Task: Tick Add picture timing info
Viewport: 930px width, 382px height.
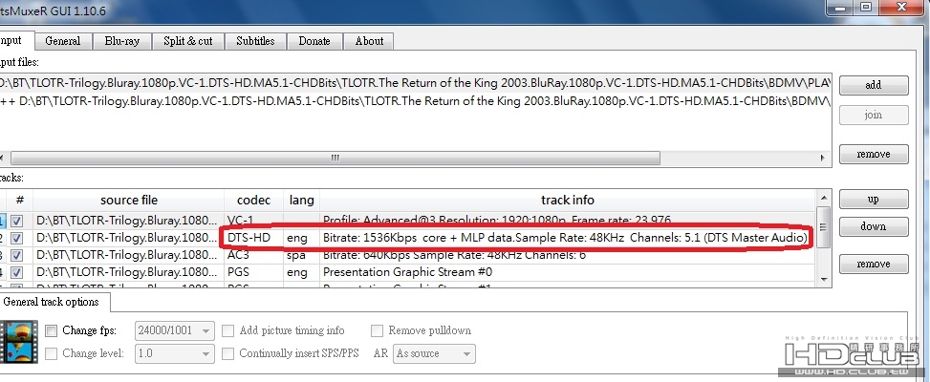Action: click(x=227, y=330)
